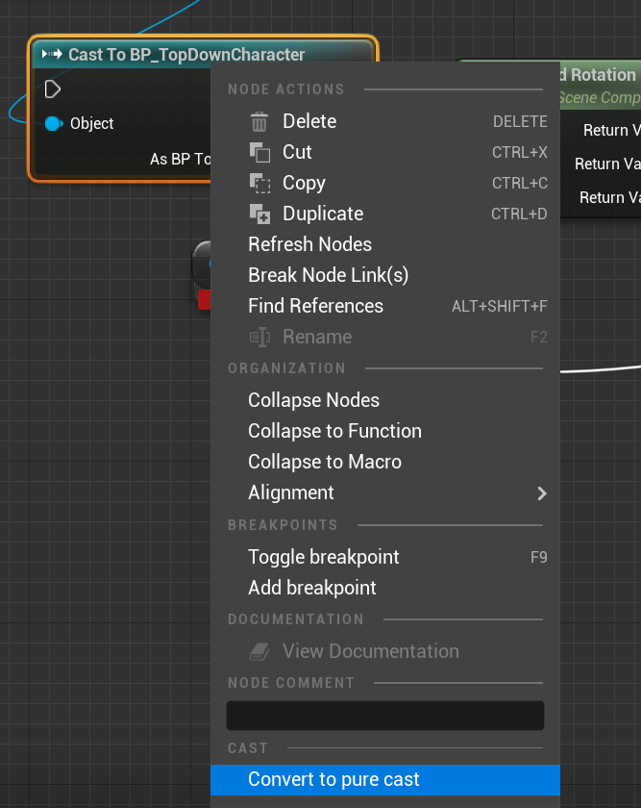Click the cast node title arrow icon
The image size is (641, 808).
(x=52, y=55)
